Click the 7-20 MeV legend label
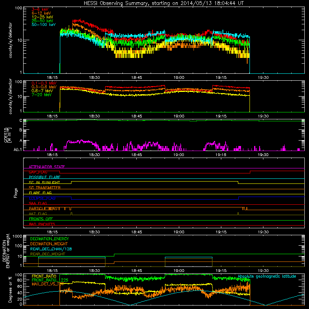The height and width of the screenshot is (309, 309). pos(42,95)
